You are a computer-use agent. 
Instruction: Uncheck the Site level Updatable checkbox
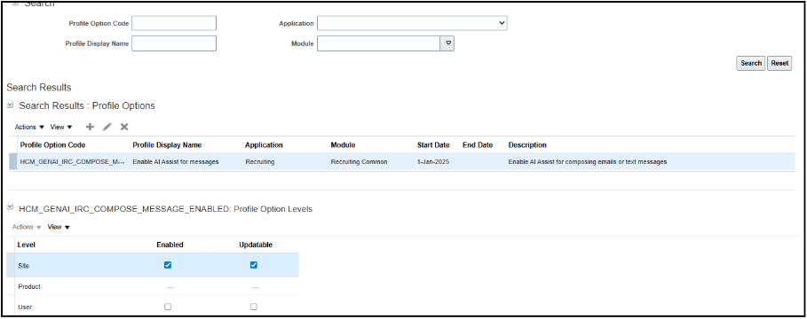pos(253,265)
